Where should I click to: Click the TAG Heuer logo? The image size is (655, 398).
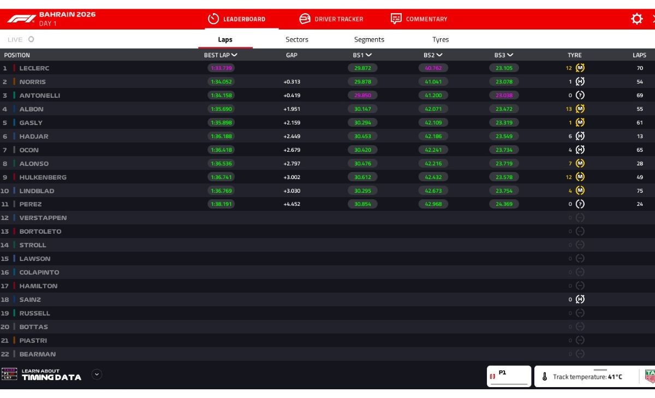(651, 376)
